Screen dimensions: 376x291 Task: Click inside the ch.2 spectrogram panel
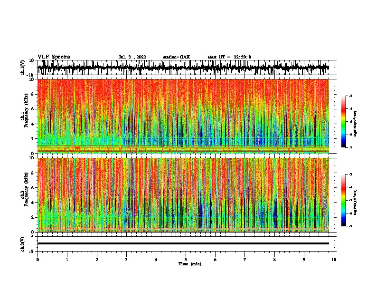[183, 195]
